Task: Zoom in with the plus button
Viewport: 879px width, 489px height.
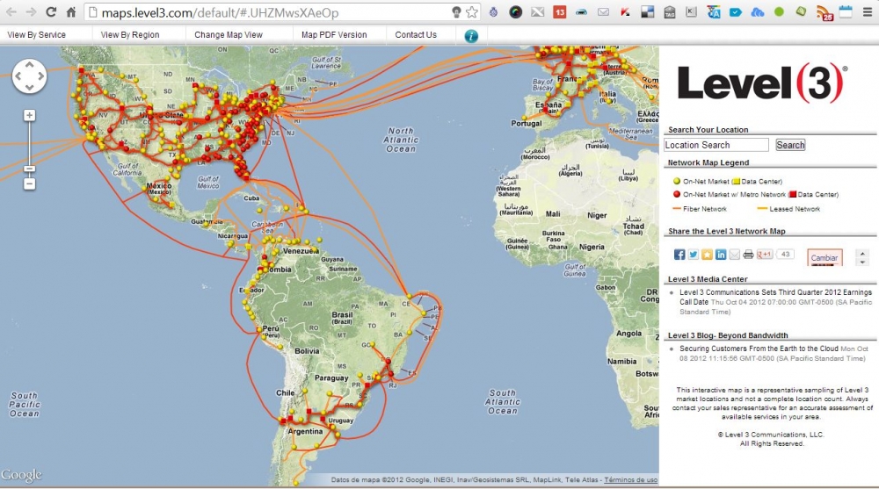Action: pyautogui.click(x=29, y=115)
